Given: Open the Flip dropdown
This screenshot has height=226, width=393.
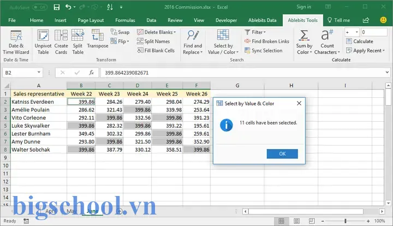Looking at the screenshot, I should coord(120,41).
